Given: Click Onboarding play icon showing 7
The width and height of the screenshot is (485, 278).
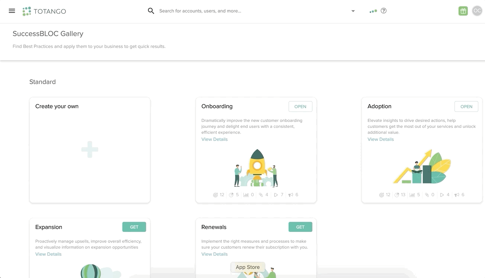Looking at the screenshot, I should coord(276,195).
